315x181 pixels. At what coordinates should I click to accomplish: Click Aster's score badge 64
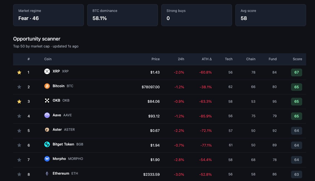(x=297, y=131)
